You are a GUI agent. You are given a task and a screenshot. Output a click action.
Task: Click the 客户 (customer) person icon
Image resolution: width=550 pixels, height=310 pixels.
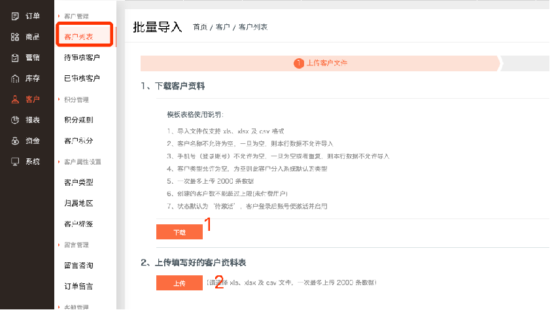15,99
